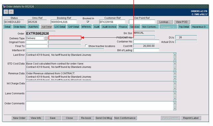View the Audit tab
The image size is (213, 126).
(97, 27)
